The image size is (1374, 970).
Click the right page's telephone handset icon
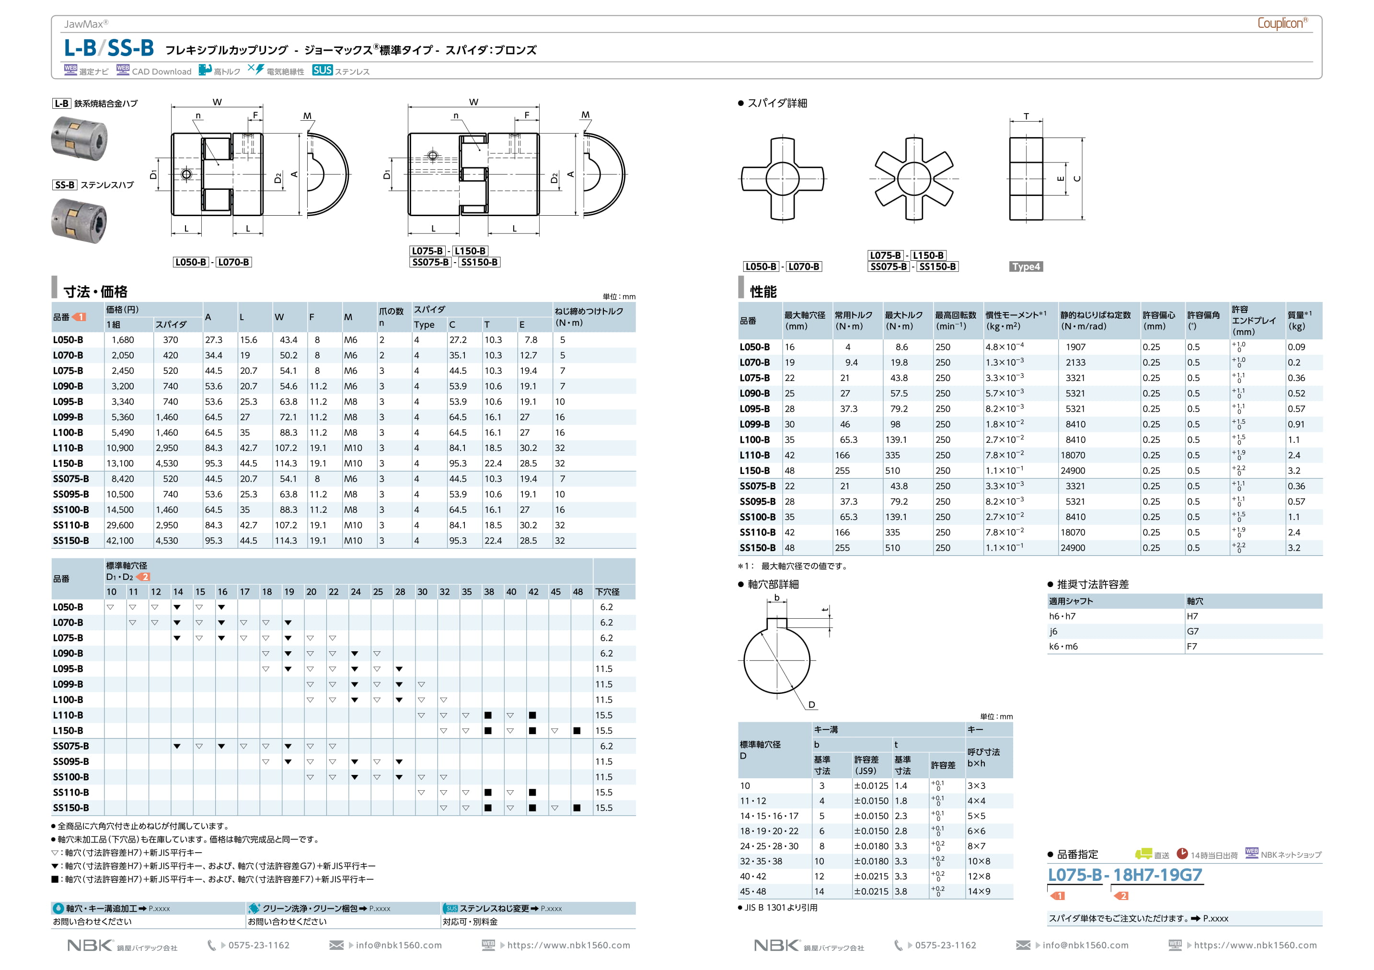898,945
